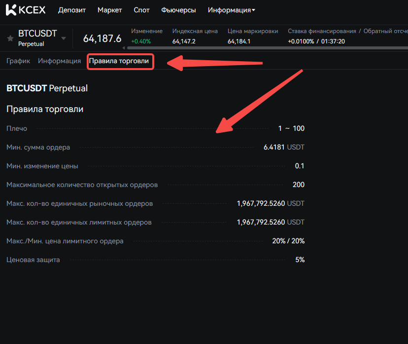Open the Депозит page
This screenshot has width=408, height=344.
(71, 10)
